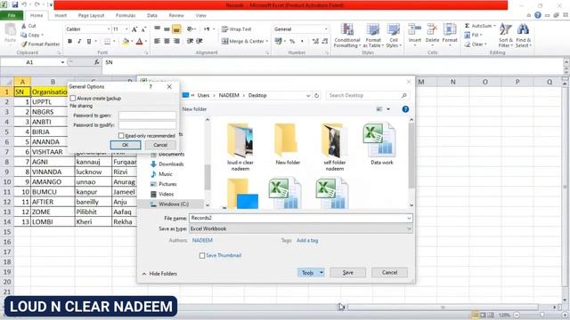Open Cell Styles gallery
Viewport: 570px width, 320px height.
pos(394,36)
